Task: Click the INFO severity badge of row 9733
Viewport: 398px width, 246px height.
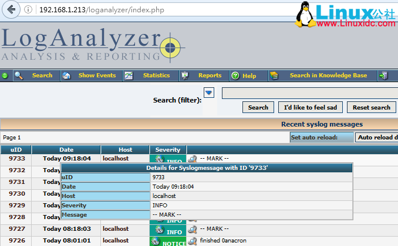Action: 168,159
